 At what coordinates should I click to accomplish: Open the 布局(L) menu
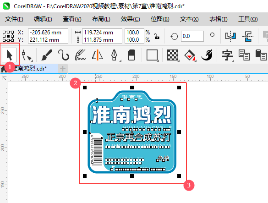pyautogui.click(x=101, y=19)
